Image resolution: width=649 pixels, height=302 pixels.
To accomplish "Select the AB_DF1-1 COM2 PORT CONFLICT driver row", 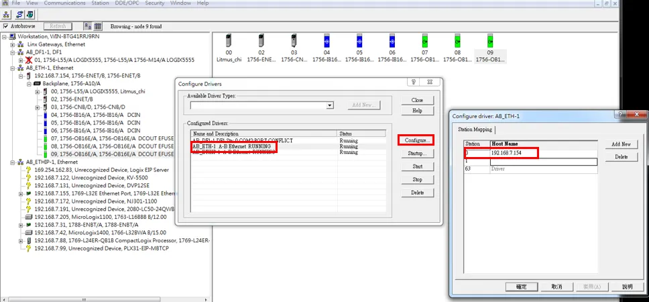I will pos(288,141).
